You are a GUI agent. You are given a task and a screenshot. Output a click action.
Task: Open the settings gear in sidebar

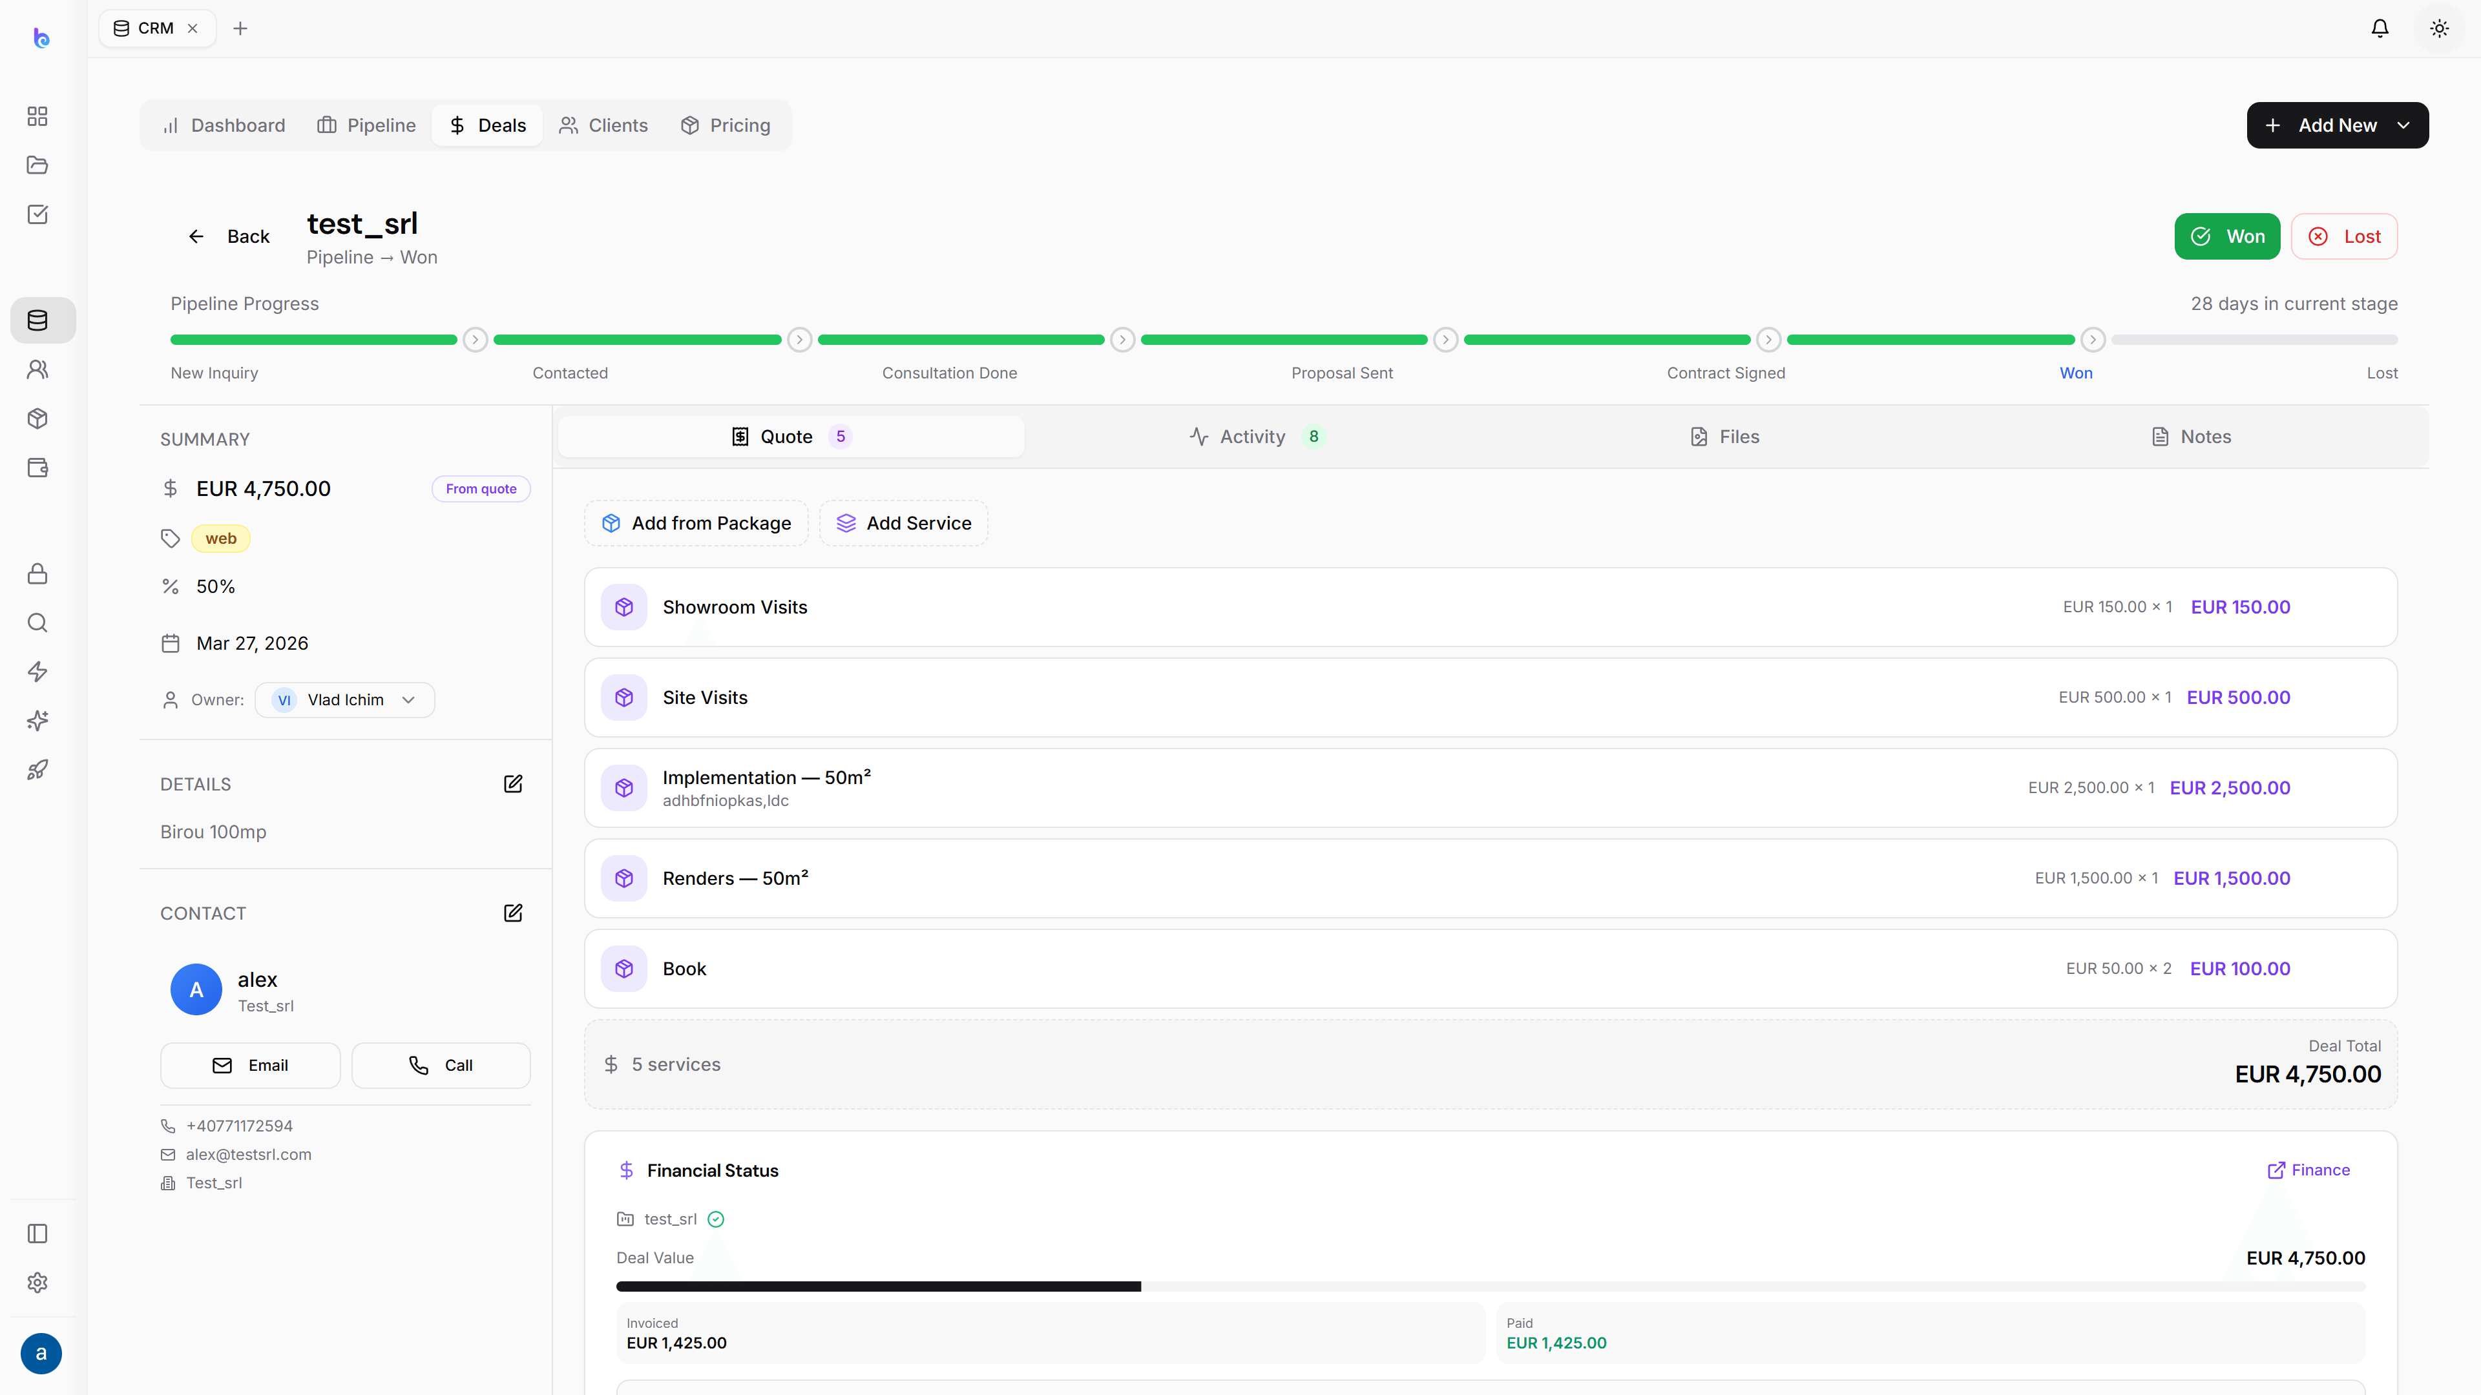(x=37, y=1283)
